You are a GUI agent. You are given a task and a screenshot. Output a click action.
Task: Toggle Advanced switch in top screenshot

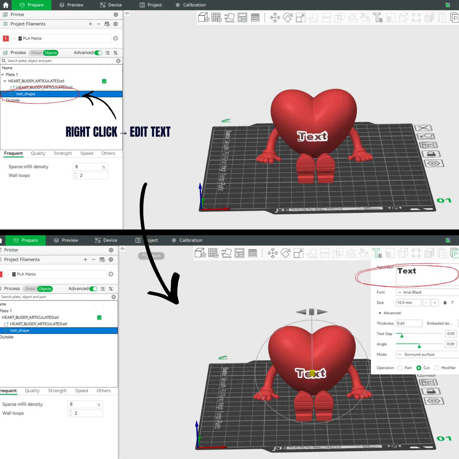pyautogui.click(x=98, y=53)
